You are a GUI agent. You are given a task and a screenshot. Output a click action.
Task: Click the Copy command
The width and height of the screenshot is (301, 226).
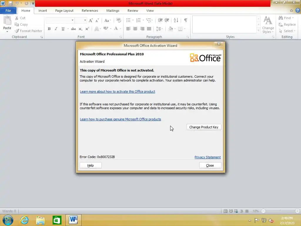21,24
